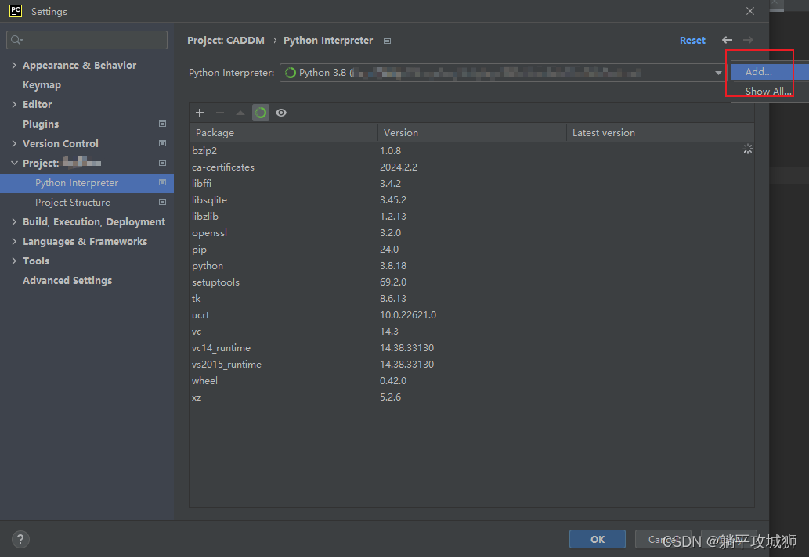Click the install package plus icon
This screenshot has width=809, height=557.
pyautogui.click(x=200, y=113)
